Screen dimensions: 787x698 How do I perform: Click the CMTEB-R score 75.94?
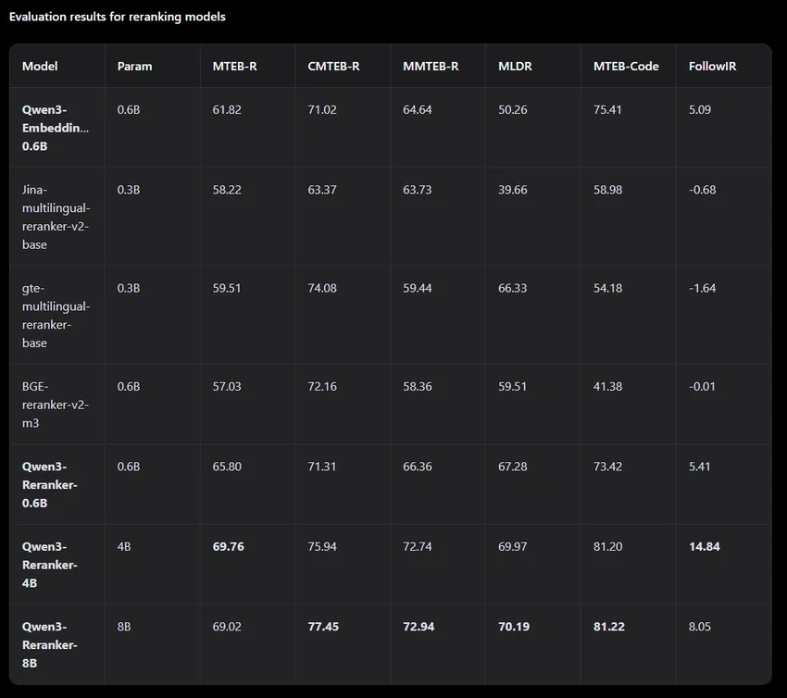pyautogui.click(x=322, y=546)
